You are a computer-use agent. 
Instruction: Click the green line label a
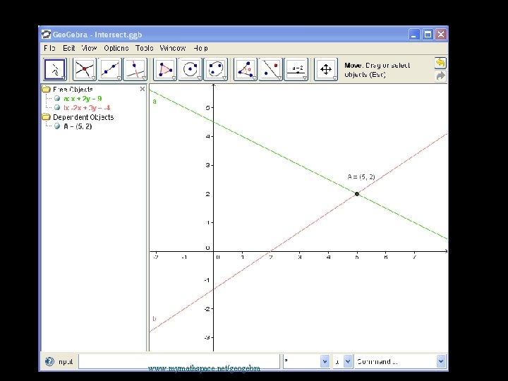[155, 102]
